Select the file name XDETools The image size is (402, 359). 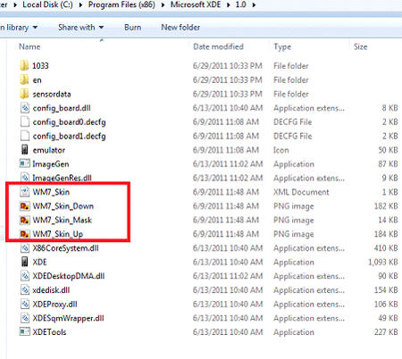49,332
